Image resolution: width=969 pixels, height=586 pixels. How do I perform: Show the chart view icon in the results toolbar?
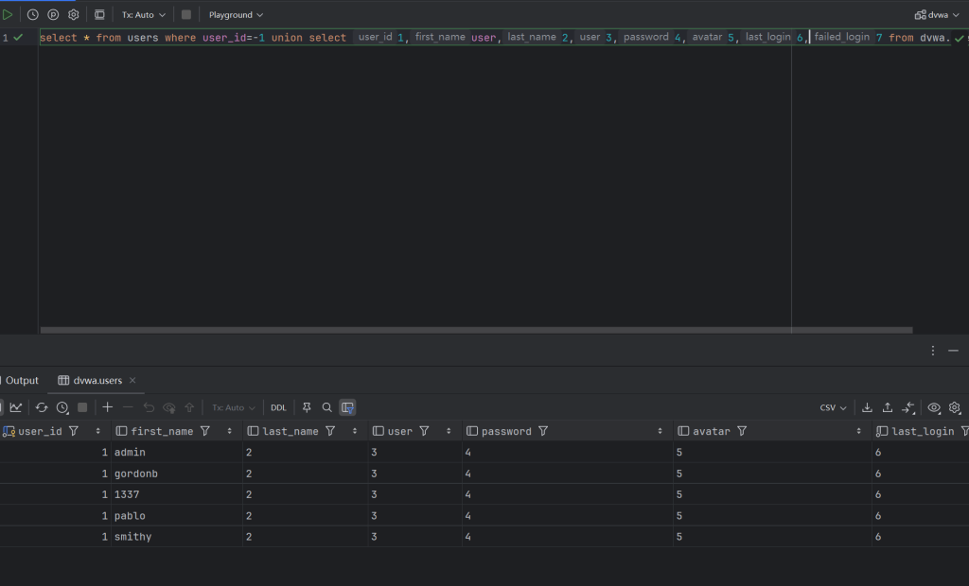(16, 407)
